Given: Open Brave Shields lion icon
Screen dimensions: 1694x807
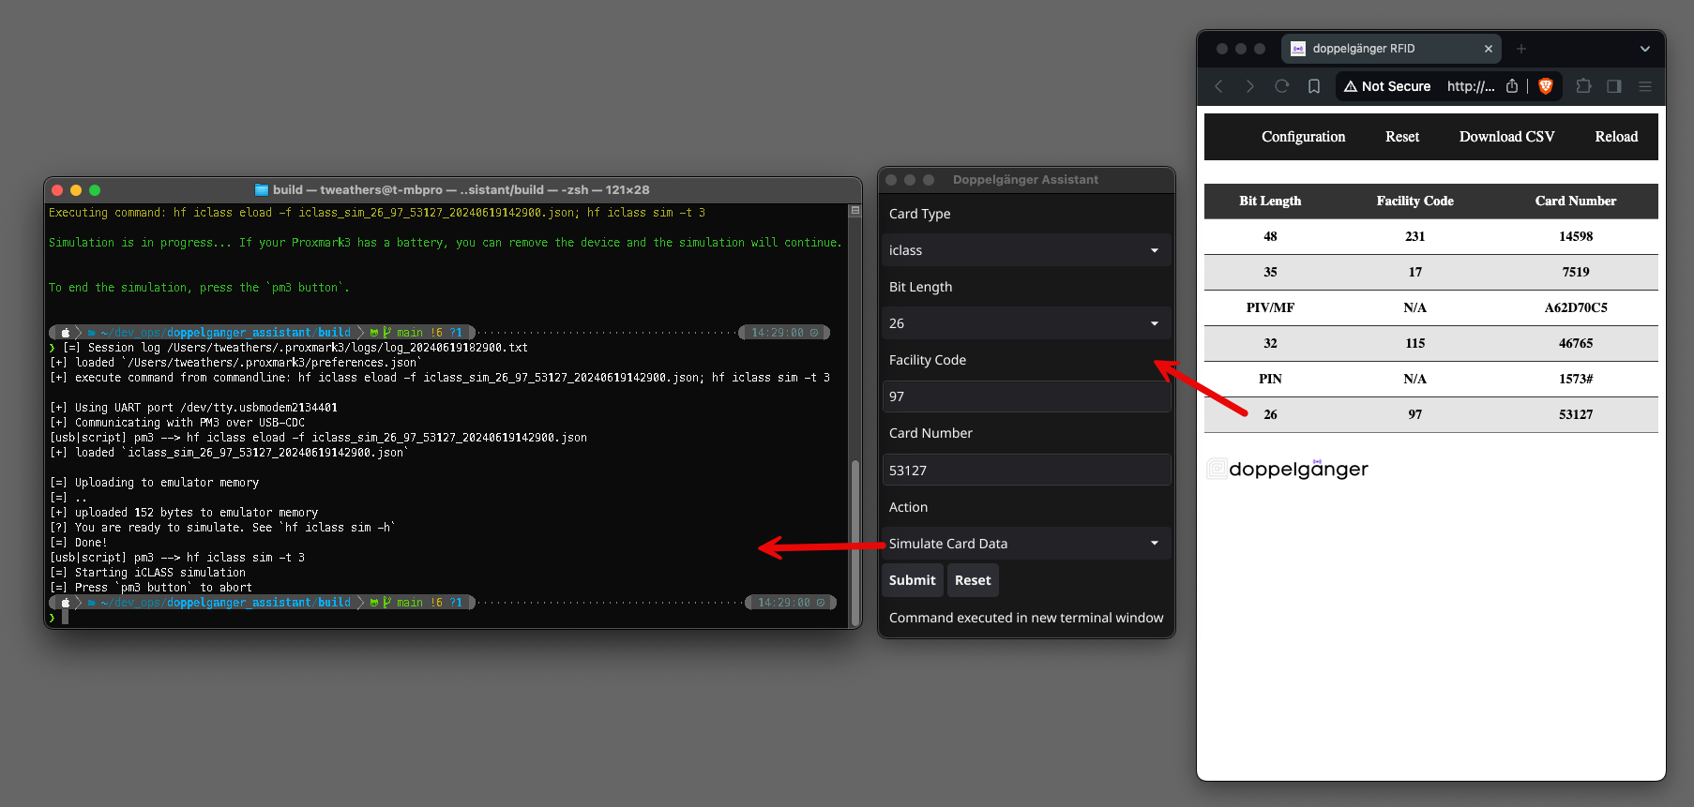Looking at the screenshot, I should pos(1546,86).
